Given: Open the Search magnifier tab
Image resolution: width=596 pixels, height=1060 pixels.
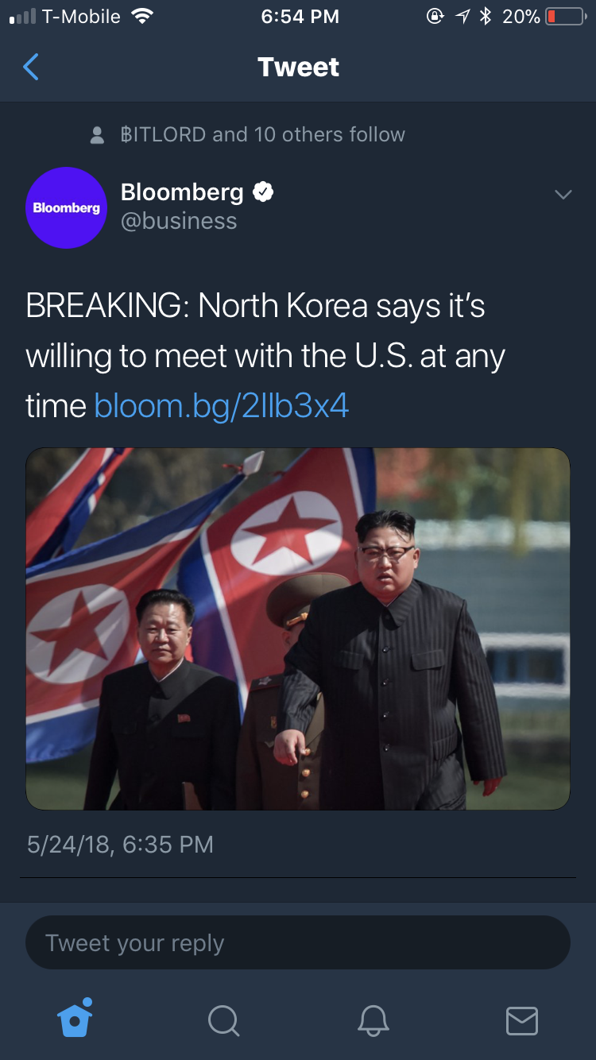Looking at the screenshot, I should point(223,1020).
